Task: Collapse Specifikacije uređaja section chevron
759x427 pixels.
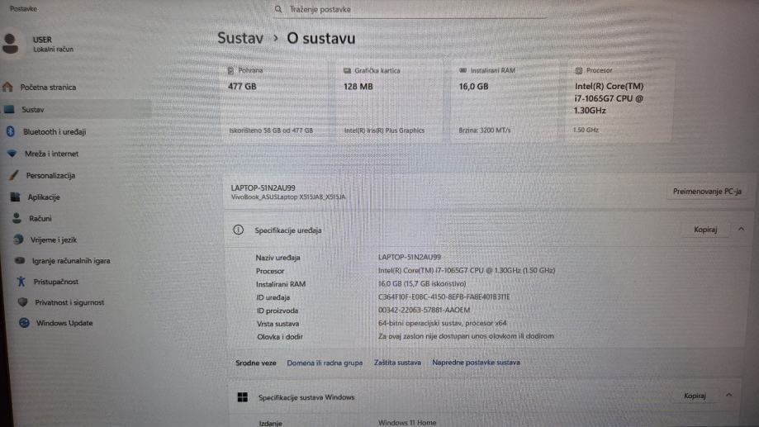Action: [741, 230]
